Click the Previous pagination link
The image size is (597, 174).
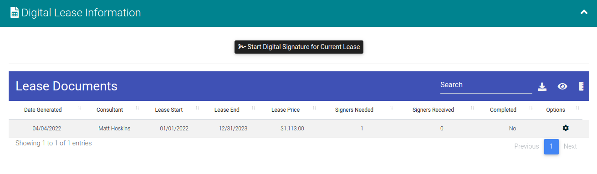click(x=526, y=146)
